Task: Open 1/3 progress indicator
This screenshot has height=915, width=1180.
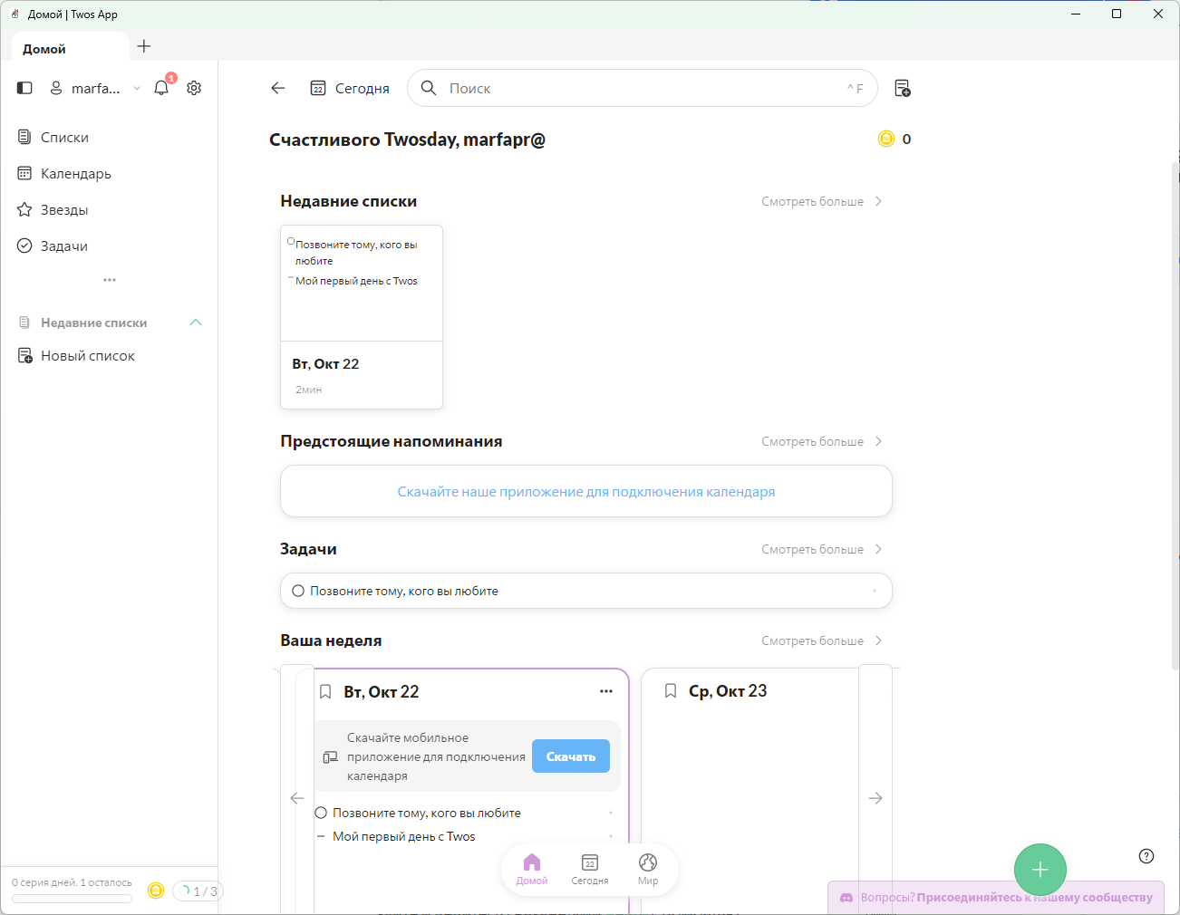Action: [198, 891]
